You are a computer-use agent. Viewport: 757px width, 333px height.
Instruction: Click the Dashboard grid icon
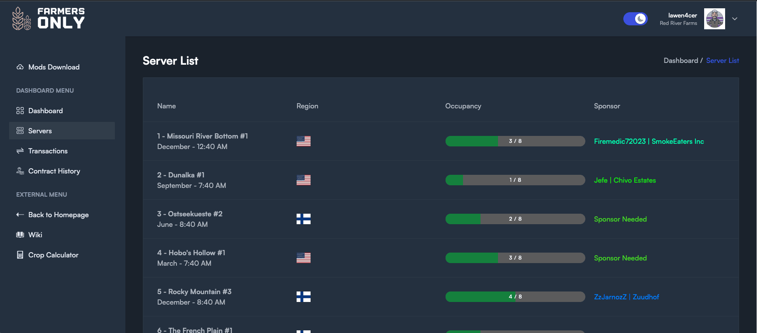pyautogui.click(x=20, y=111)
